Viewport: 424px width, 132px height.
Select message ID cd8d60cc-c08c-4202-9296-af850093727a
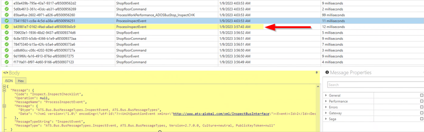pyautogui.click(x=44, y=50)
